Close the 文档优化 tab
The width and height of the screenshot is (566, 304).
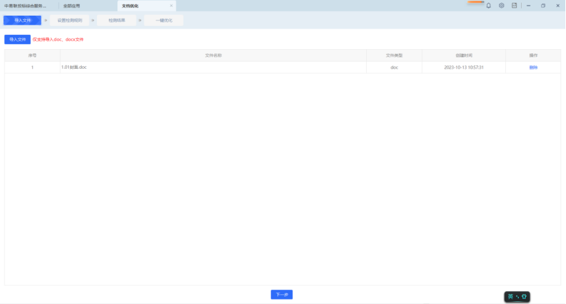pos(171,5)
